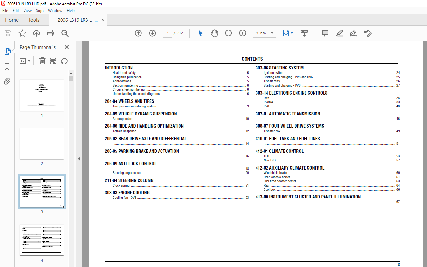Image resolution: width=427 pixels, height=267 pixels.
Task: Open the View menu
Action: click(x=28, y=11)
